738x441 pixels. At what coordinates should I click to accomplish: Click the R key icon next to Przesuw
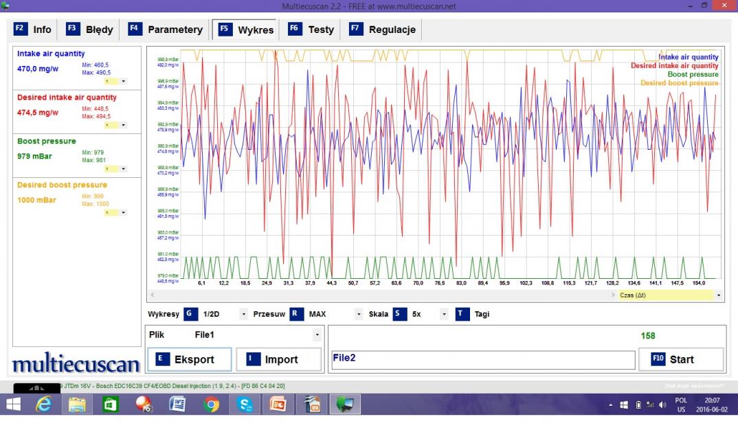click(x=296, y=314)
